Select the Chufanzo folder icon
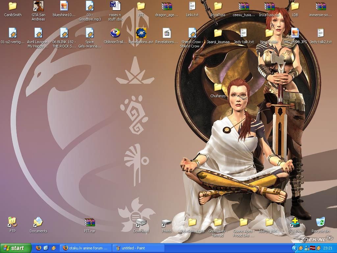Screen dimensions: 337x253 pyautogui.click(x=218, y=87)
